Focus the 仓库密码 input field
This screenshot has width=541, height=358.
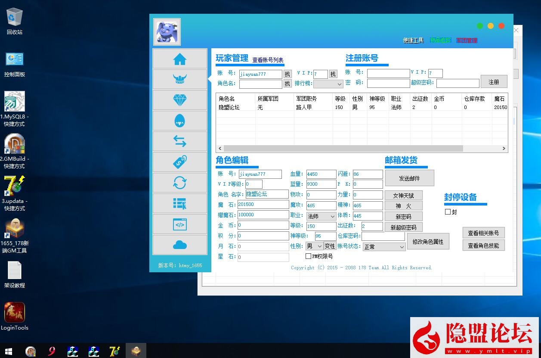383,236
